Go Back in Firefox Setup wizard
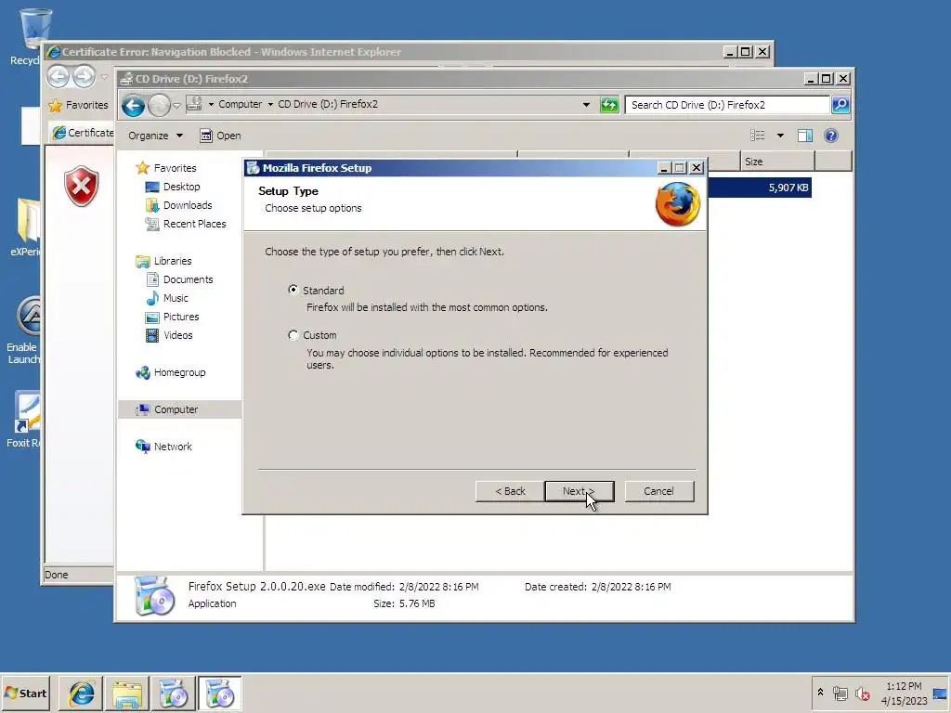This screenshot has width=951, height=713. [x=510, y=491]
